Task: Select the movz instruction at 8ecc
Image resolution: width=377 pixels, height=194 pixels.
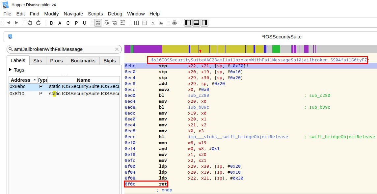Action: tap(251, 89)
